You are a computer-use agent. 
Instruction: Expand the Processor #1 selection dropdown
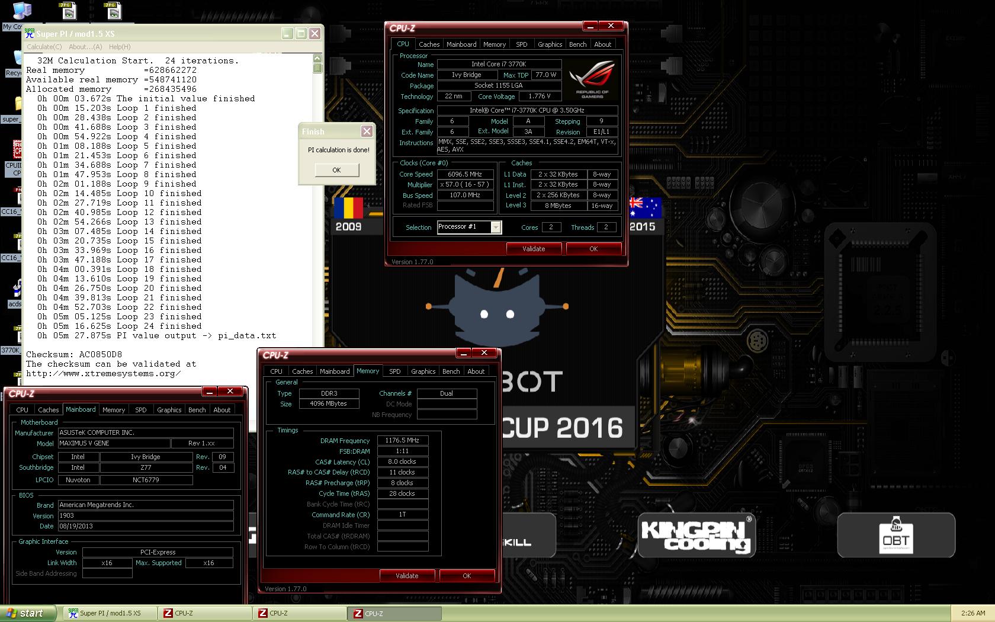click(496, 227)
